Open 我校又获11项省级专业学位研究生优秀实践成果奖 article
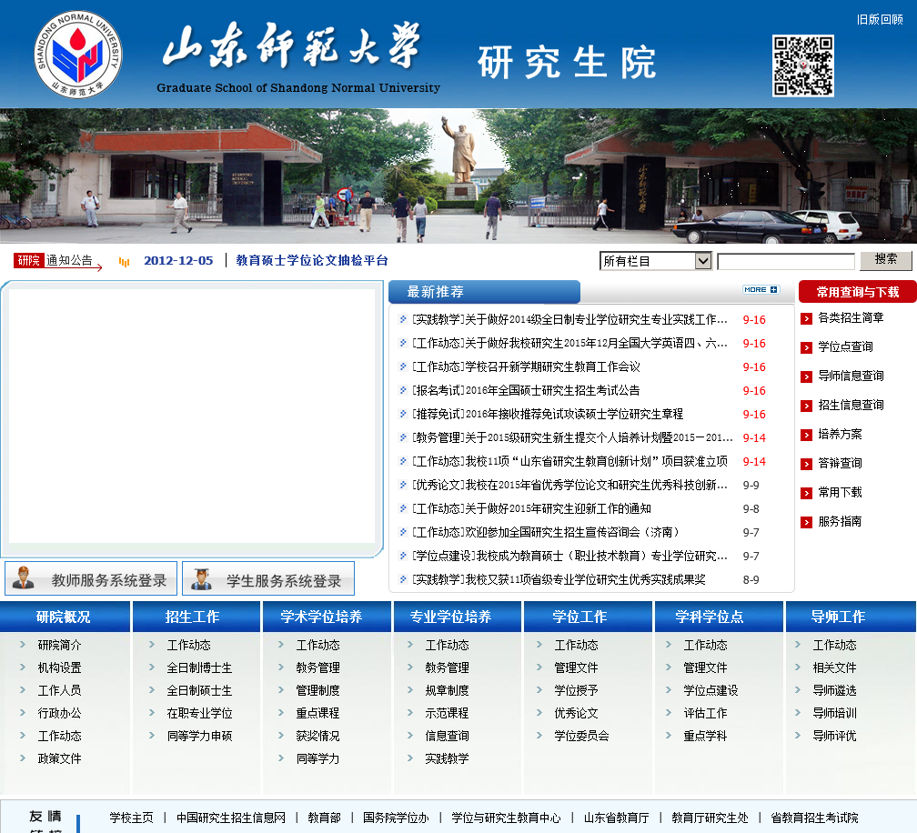This screenshot has height=833, width=917. click(559, 579)
